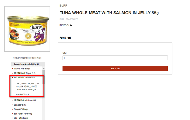
Task: Click the SKU SEA0888072 text
Action: click(69, 19)
